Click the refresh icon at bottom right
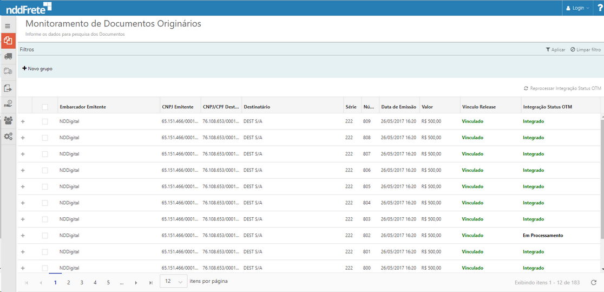Viewport: 604px width, 292px height. [x=594, y=282]
